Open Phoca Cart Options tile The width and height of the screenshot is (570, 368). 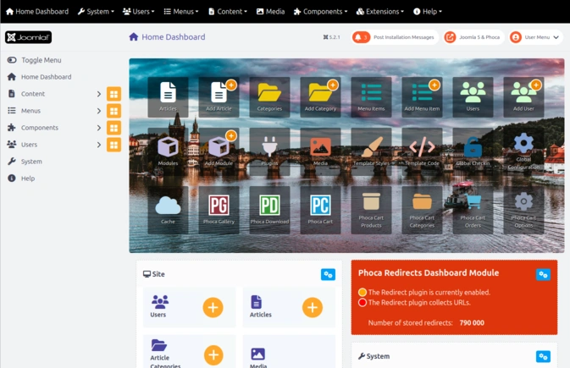523,210
